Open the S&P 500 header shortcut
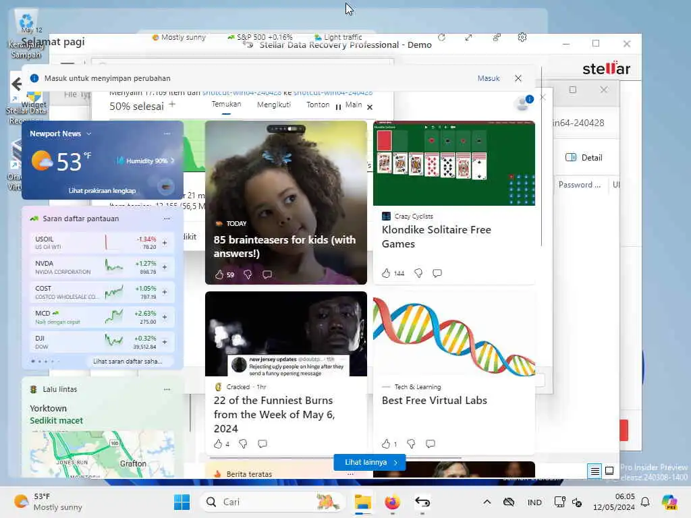 (260, 37)
